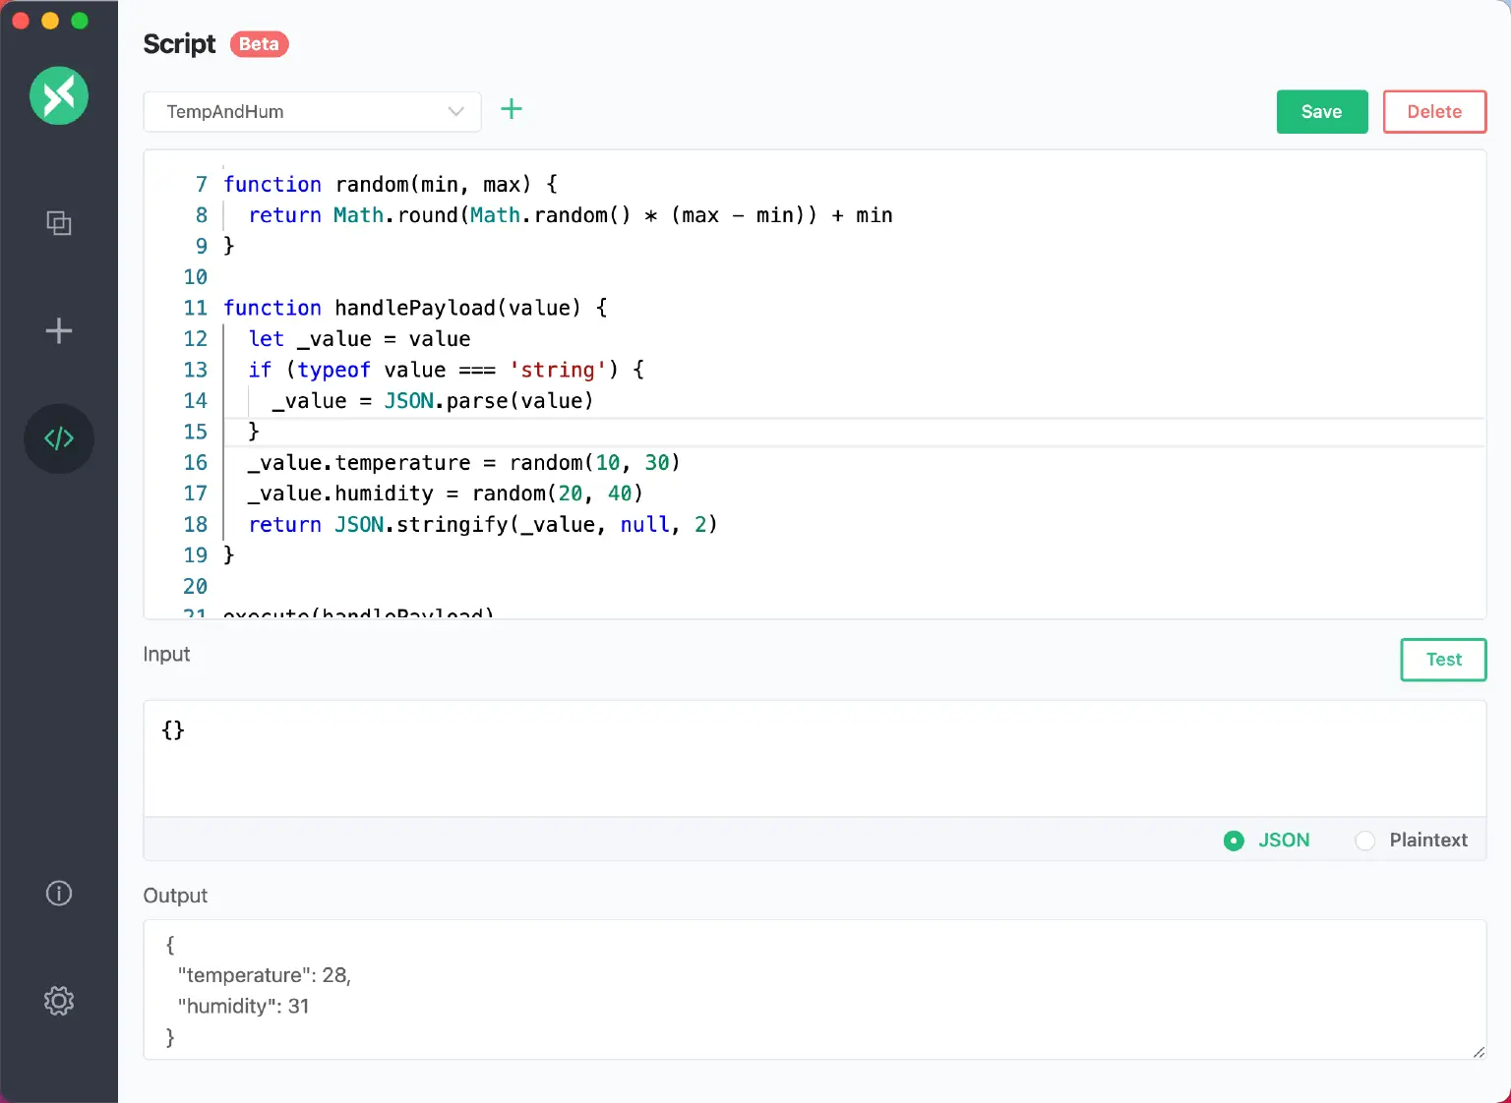Click line 16 temperature assignment in editor
This screenshot has width=1511, height=1103.
point(463,463)
